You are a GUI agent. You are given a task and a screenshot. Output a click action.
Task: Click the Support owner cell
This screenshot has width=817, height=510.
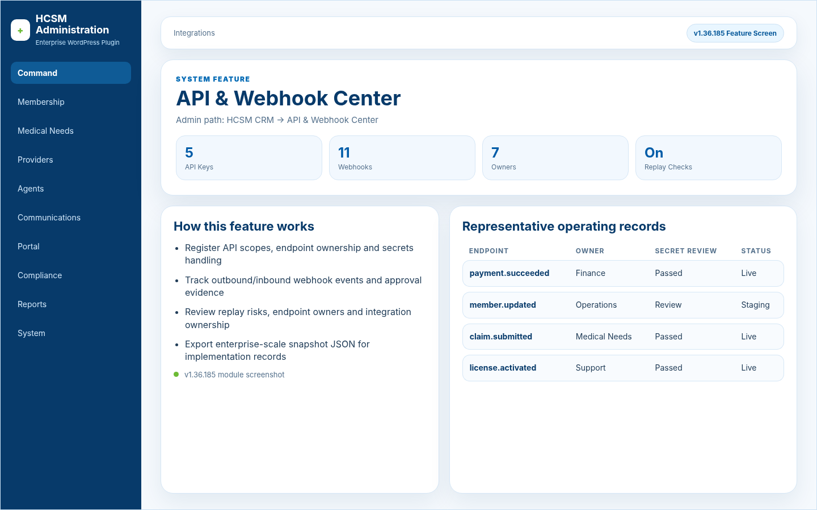point(591,368)
